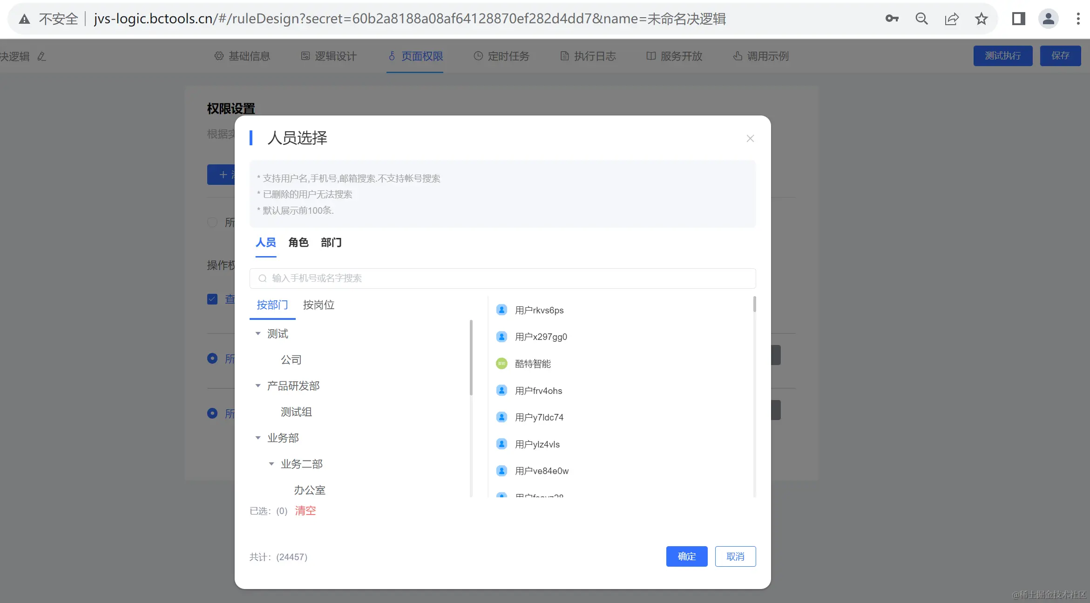
Task: Click the edit pencil icon beside logic name
Action: pos(41,56)
